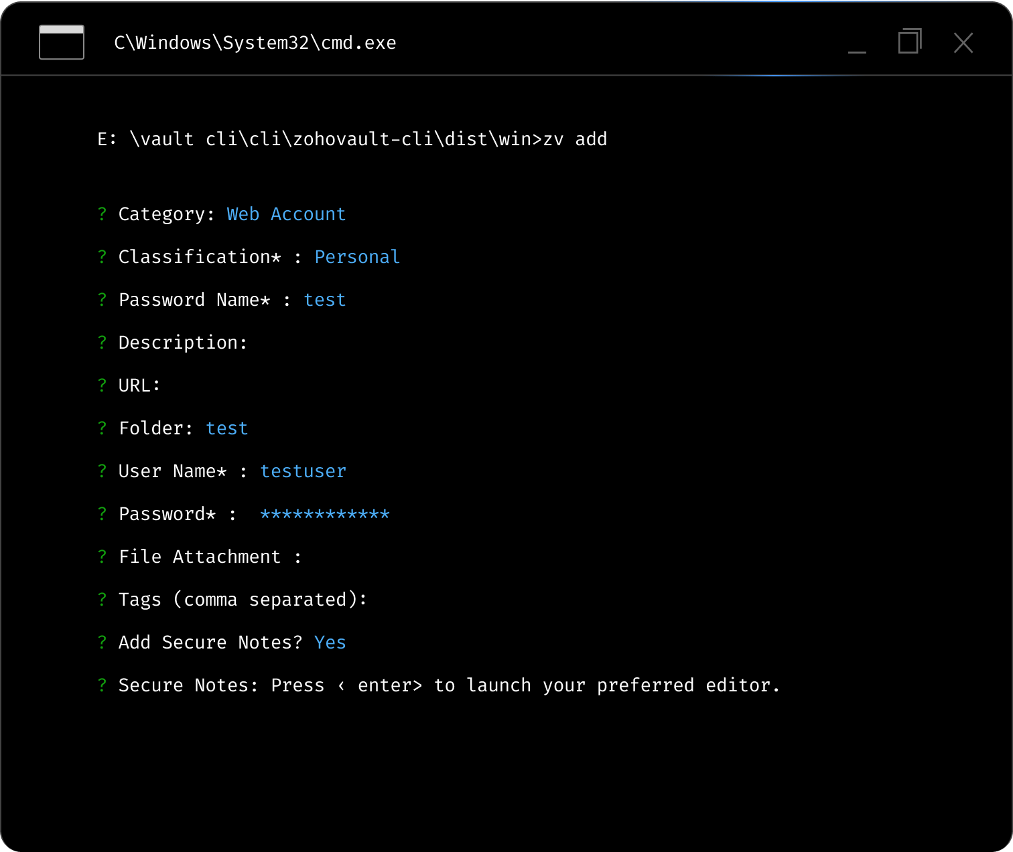Click the 'User Name*' label
The height and width of the screenshot is (852, 1013).
point(173,471)
